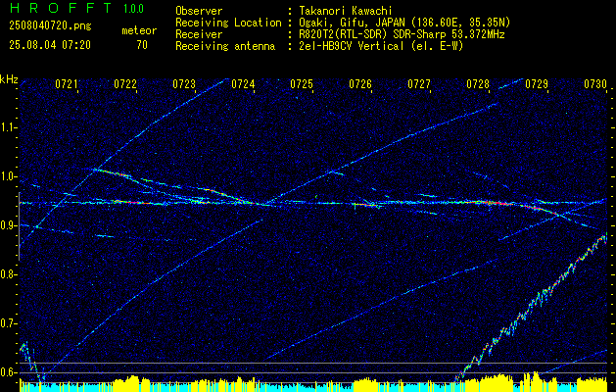The width and height of the screenshot is (616, 392).
Task: Click the HROFFT title text
Action: coord(61,8)
